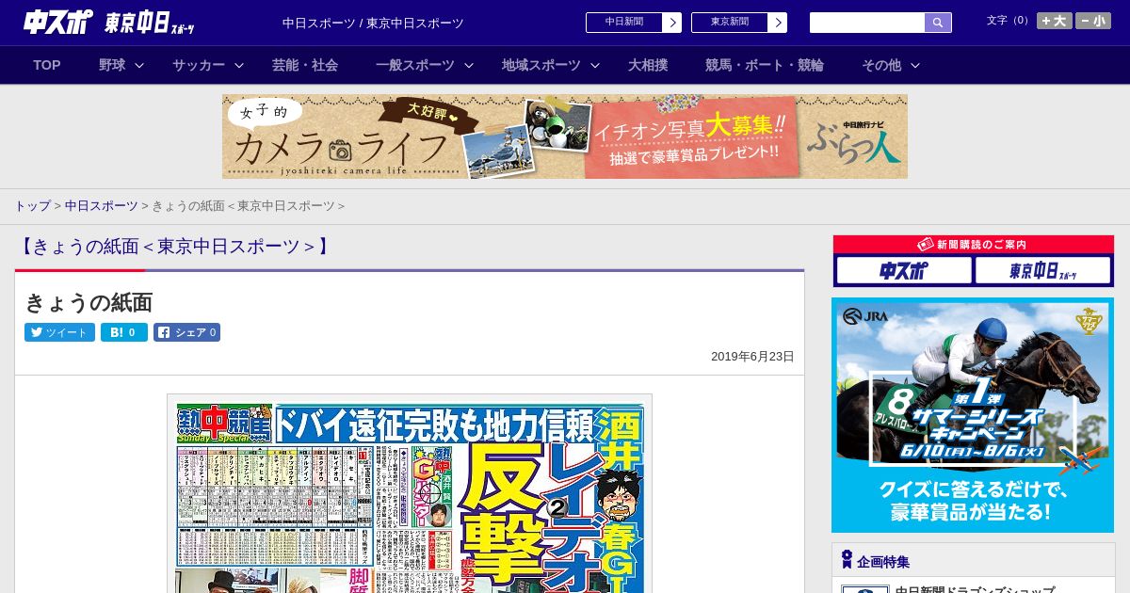Share via the Facebook シェア button

(x=186, y=332)
